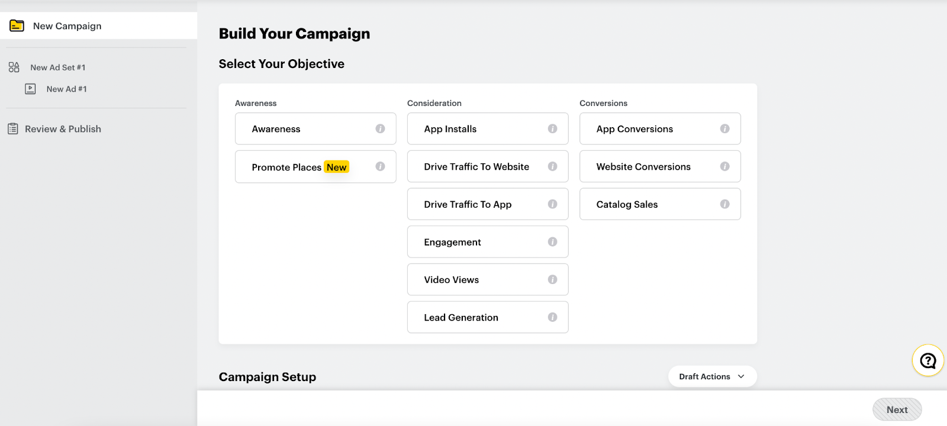Show info for Awareness objective
Viewport: 947px width, 426px height.
coord(380,128)
